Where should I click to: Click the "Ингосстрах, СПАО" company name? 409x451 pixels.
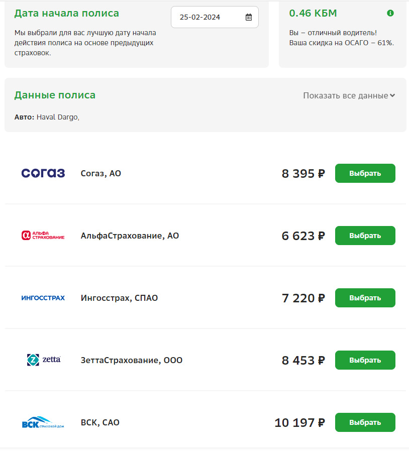119,298
